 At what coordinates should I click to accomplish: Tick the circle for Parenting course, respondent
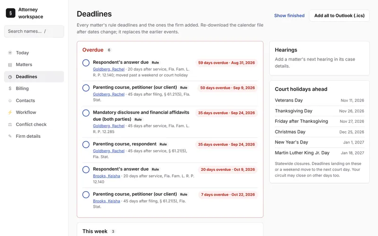(x=86, y=144)
